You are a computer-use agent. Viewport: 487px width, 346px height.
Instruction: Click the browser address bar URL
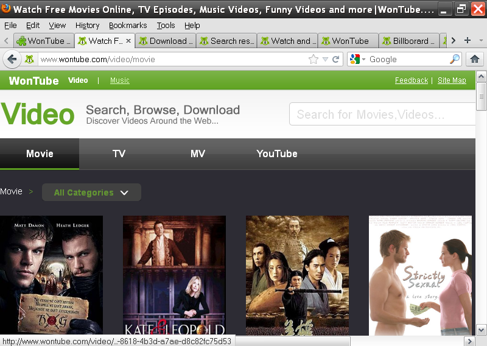tap(173, 59)
